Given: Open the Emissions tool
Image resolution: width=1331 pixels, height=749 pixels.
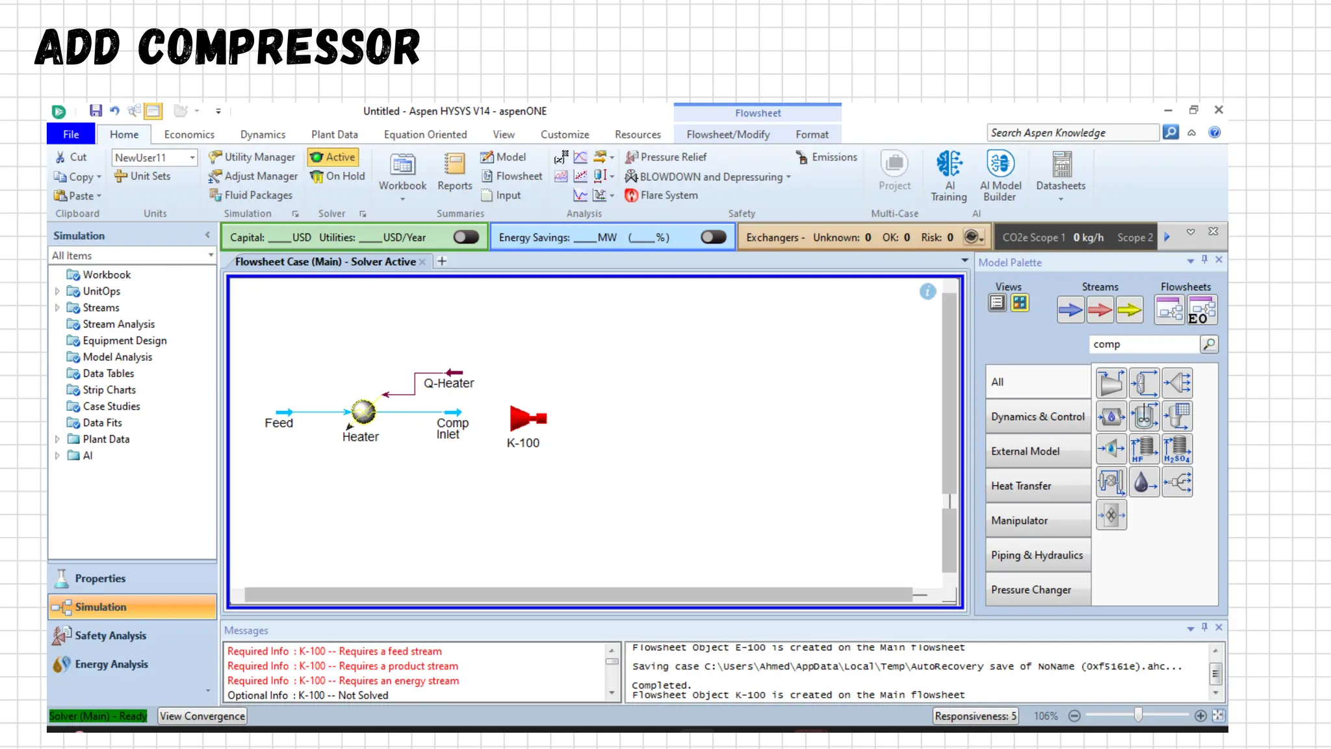Looking at the screenshot, I should click(x=826, y=157).
